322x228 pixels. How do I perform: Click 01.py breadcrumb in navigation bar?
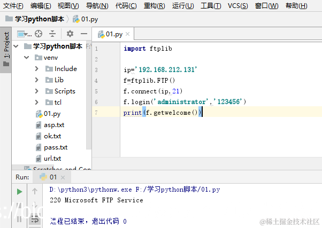tap(86, 19)
